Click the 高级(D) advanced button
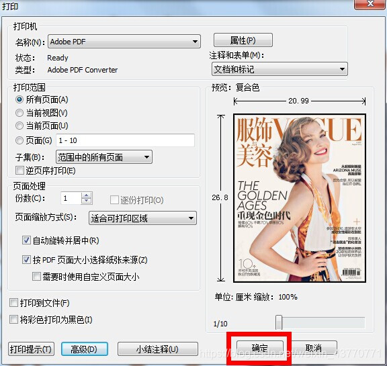Viewport: 387px width, 366px height. click(85, 349)
